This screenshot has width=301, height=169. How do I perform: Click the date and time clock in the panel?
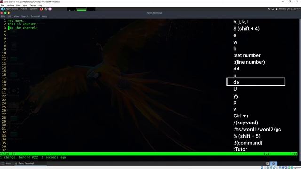(290, 9)
